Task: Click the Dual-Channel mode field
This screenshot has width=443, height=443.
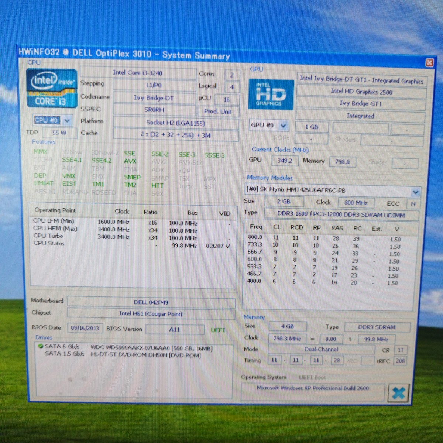Action: tap(321, 349)
